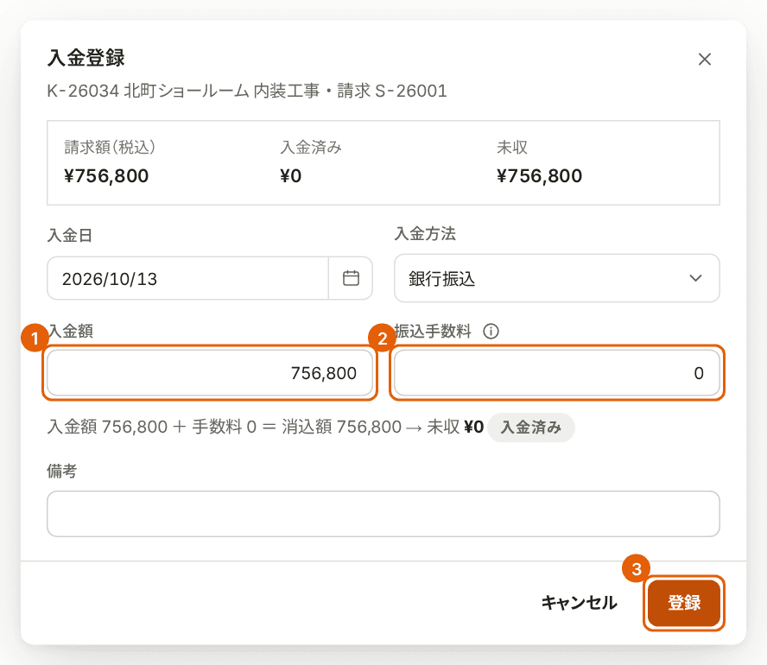The width and height of the screenshot is (767, 665).
Task: Close the 入金登録 dialog with X
Action: tap(705, 60)
